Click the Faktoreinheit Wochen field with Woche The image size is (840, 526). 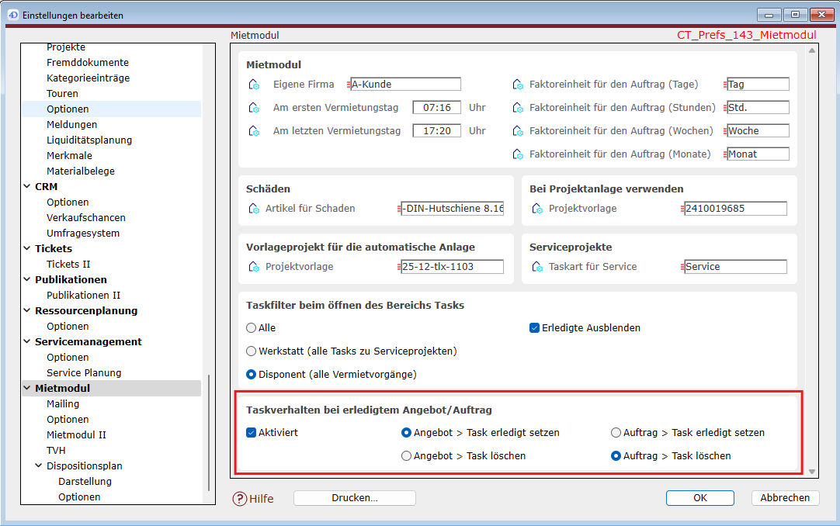tap(758, 131)
